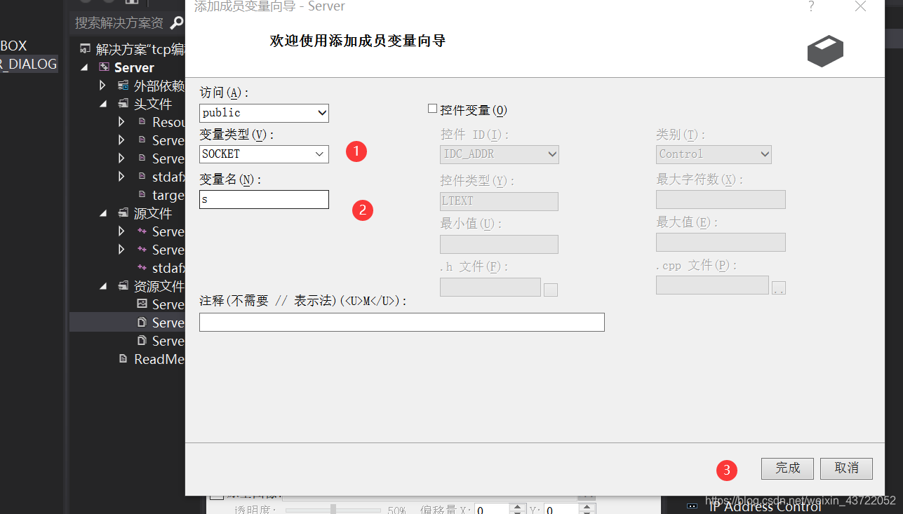
Task: Click the 取消 button
Action: (846, 468)
